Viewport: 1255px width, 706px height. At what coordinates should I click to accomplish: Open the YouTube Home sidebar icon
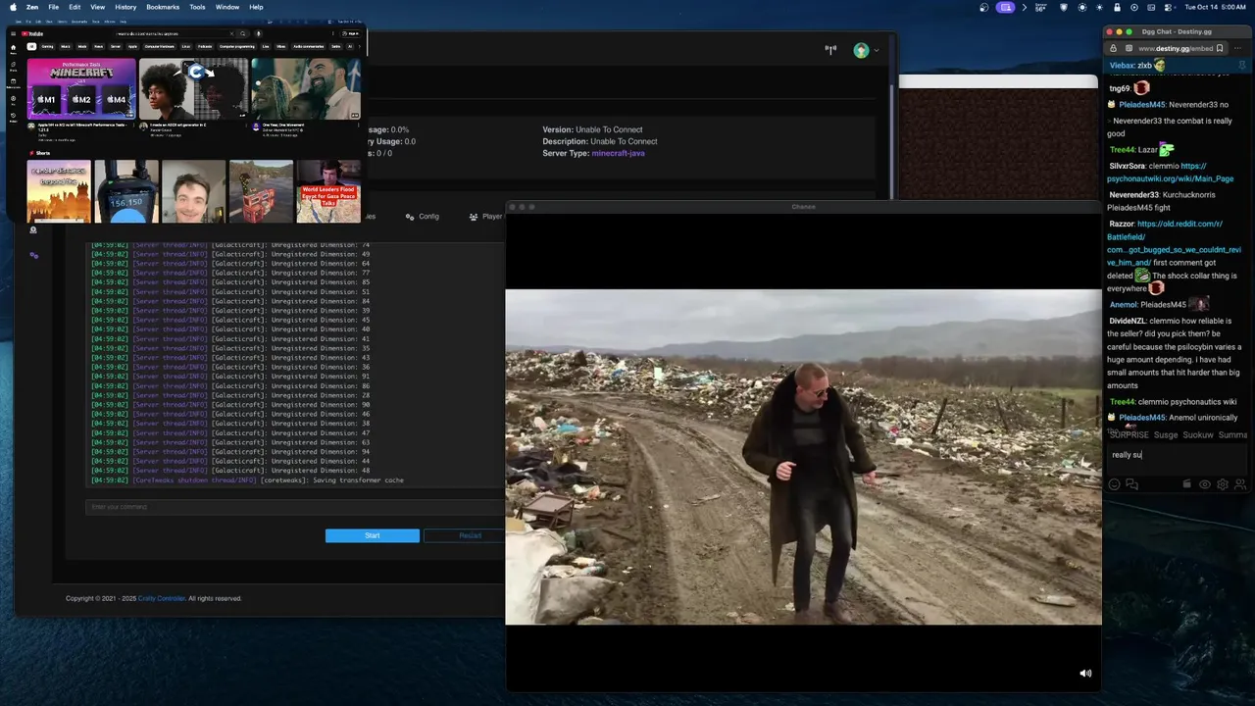point(14,47)
